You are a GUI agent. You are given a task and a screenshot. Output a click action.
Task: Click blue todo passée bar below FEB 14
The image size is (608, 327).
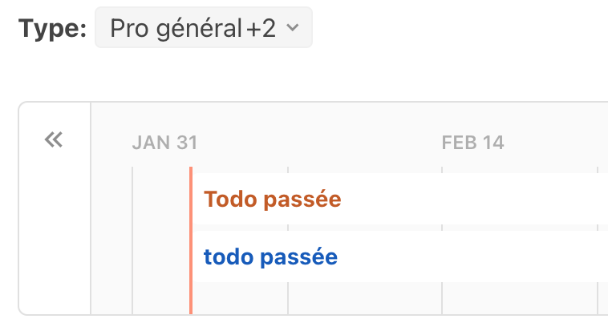coord(473,257)
